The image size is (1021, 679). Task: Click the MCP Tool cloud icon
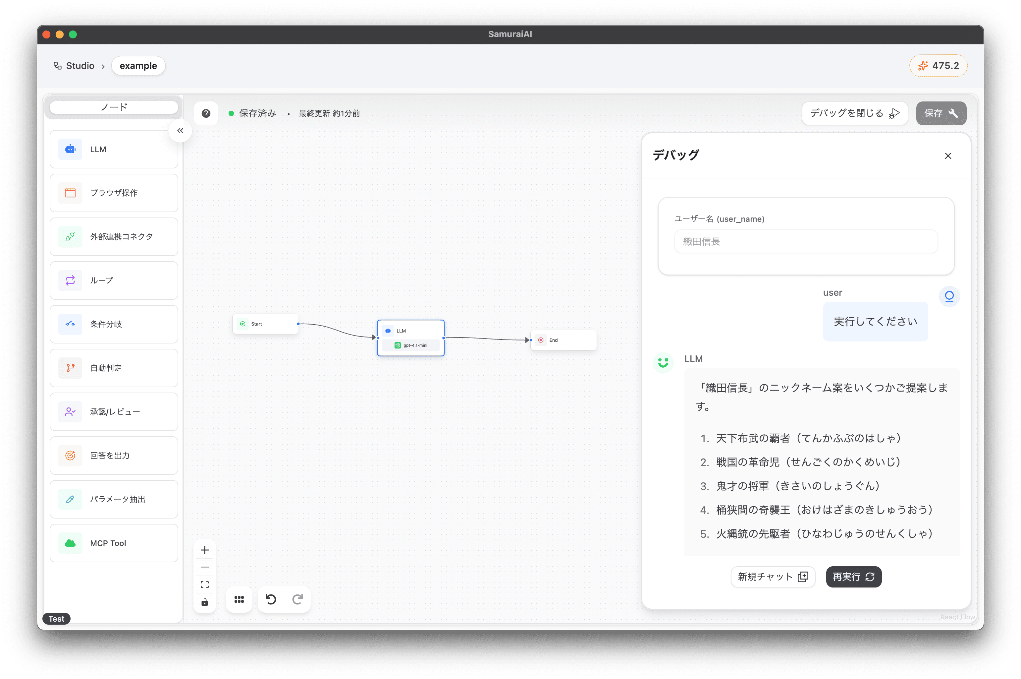coord(70,543)
